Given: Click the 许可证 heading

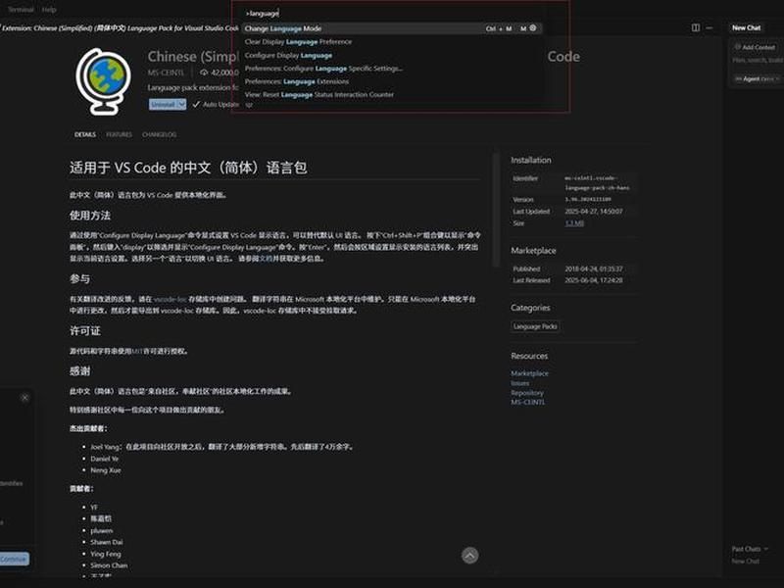Looking at the screenshot, I should click(85, 331).
